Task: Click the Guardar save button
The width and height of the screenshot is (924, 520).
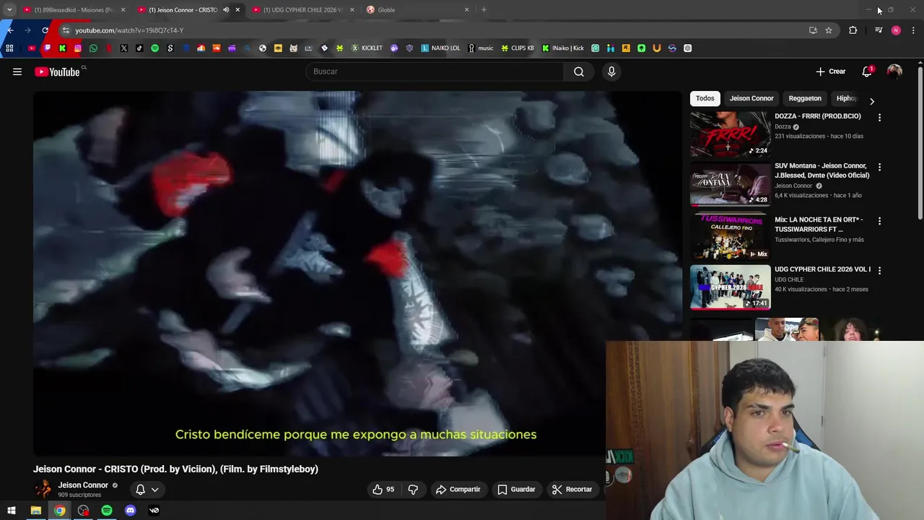Action: [516, 489]
